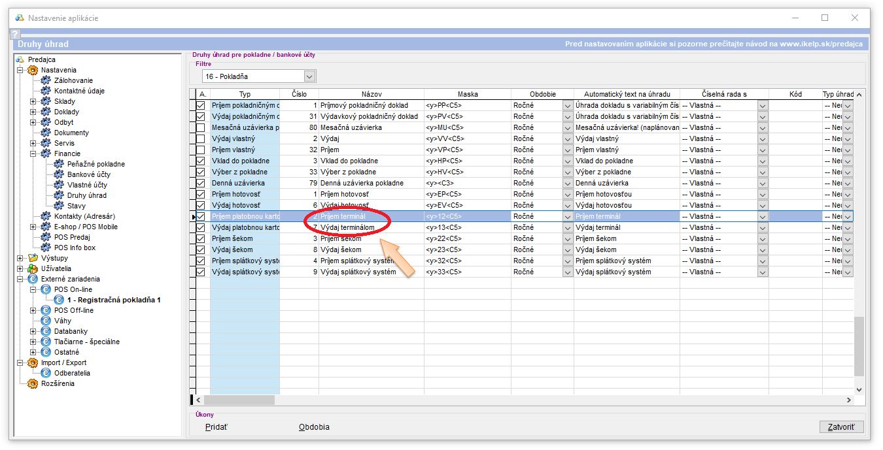Click the Pridať action
Screen dimensions: 883x450
coord(217,427)
